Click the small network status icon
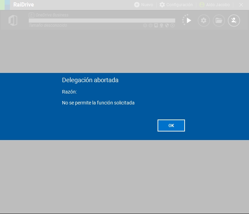249x214 pixels. 161,25
